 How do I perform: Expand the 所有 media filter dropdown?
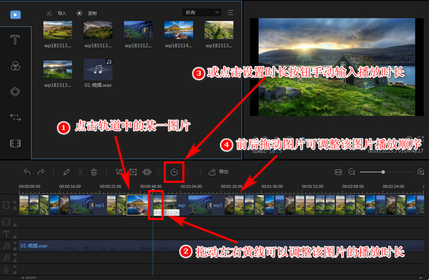[x=202, y=12]
